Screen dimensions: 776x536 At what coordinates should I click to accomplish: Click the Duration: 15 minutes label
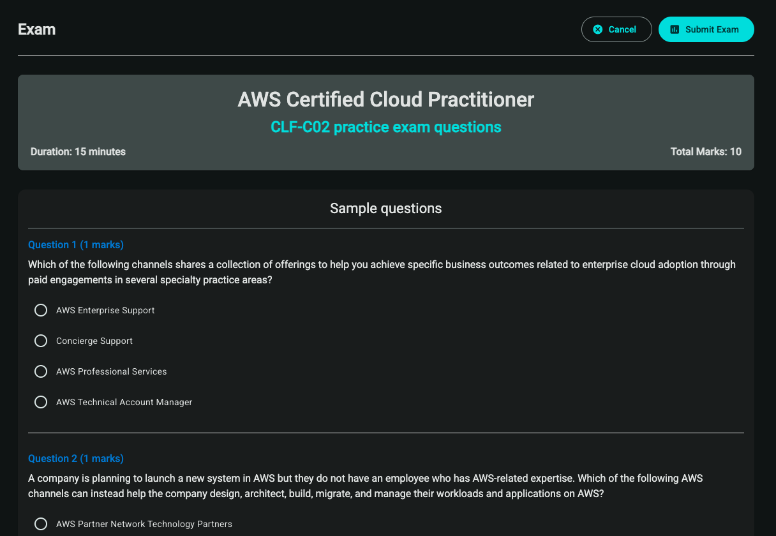78,152
